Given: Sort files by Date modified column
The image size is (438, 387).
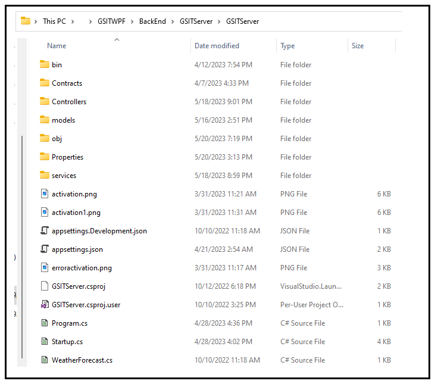Looking at the screenshot, I should pyautogui.click(x=217, y=45).
